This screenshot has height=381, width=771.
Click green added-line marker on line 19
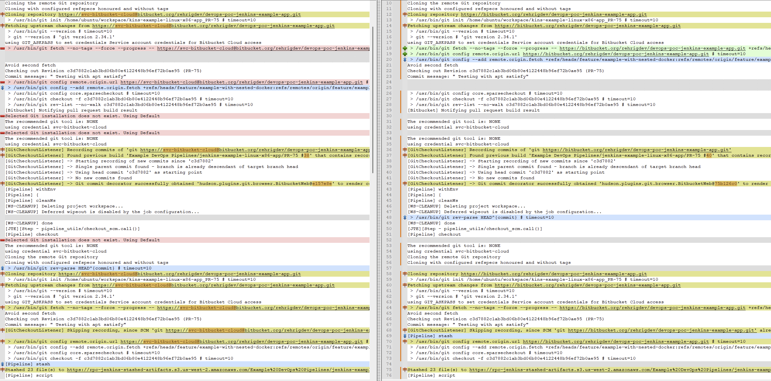[405, 54]
